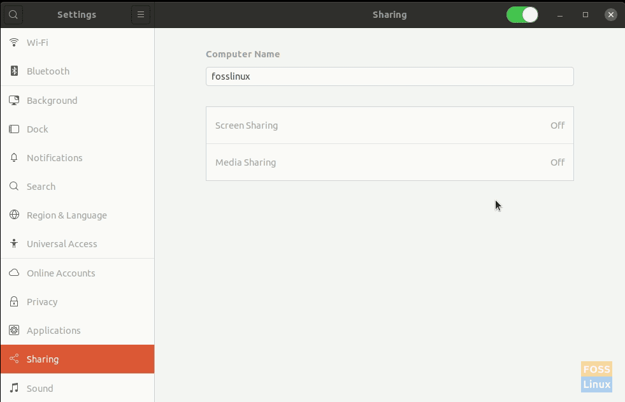Open Applications via the gear icon
The width and height of the screenshot is (625, 402).
pyautogui.click(x=13, y=330)
